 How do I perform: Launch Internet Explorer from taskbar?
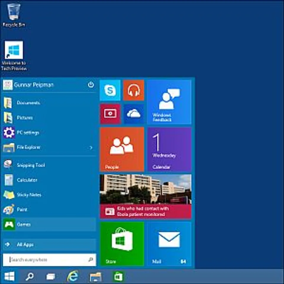73,276
